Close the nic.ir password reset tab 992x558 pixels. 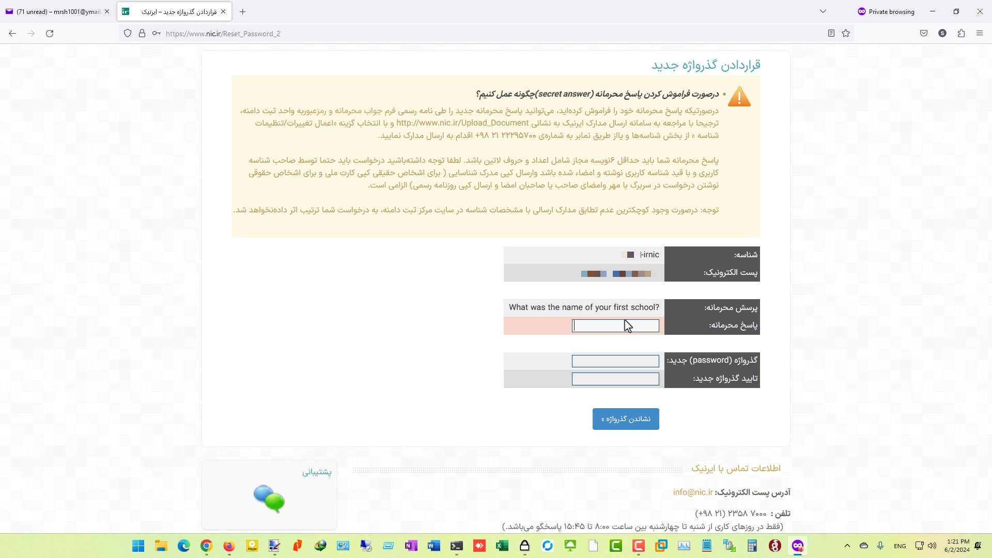[223, 11]
